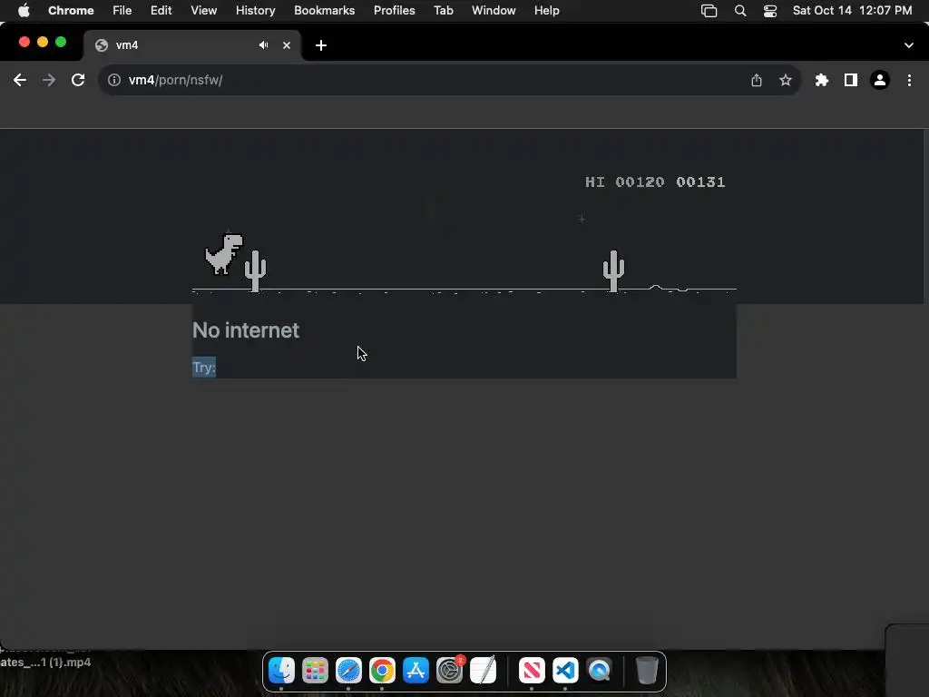
Task: Open System Settings from the Dock
Action: pyautogui.click(x=450, y=671)
